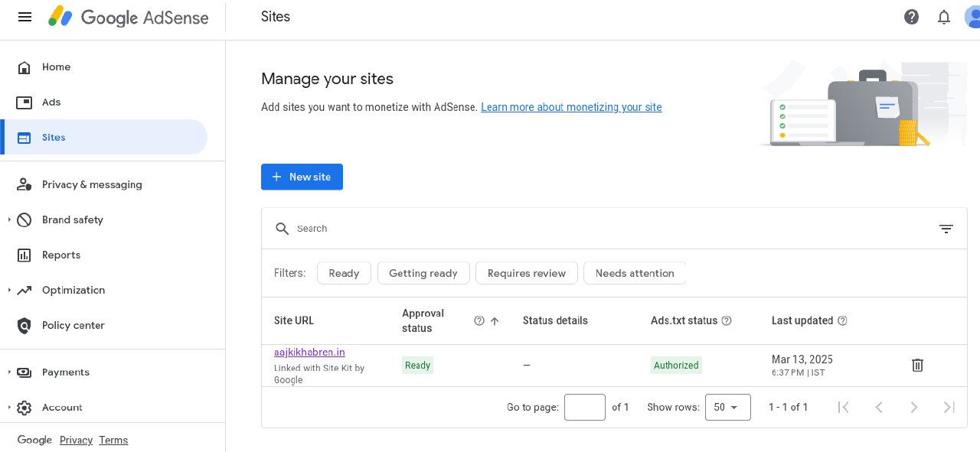Open Ads in the sidebar
Image resolution: width=980 pixels, height=452 pixels.
tap(104, 102)
